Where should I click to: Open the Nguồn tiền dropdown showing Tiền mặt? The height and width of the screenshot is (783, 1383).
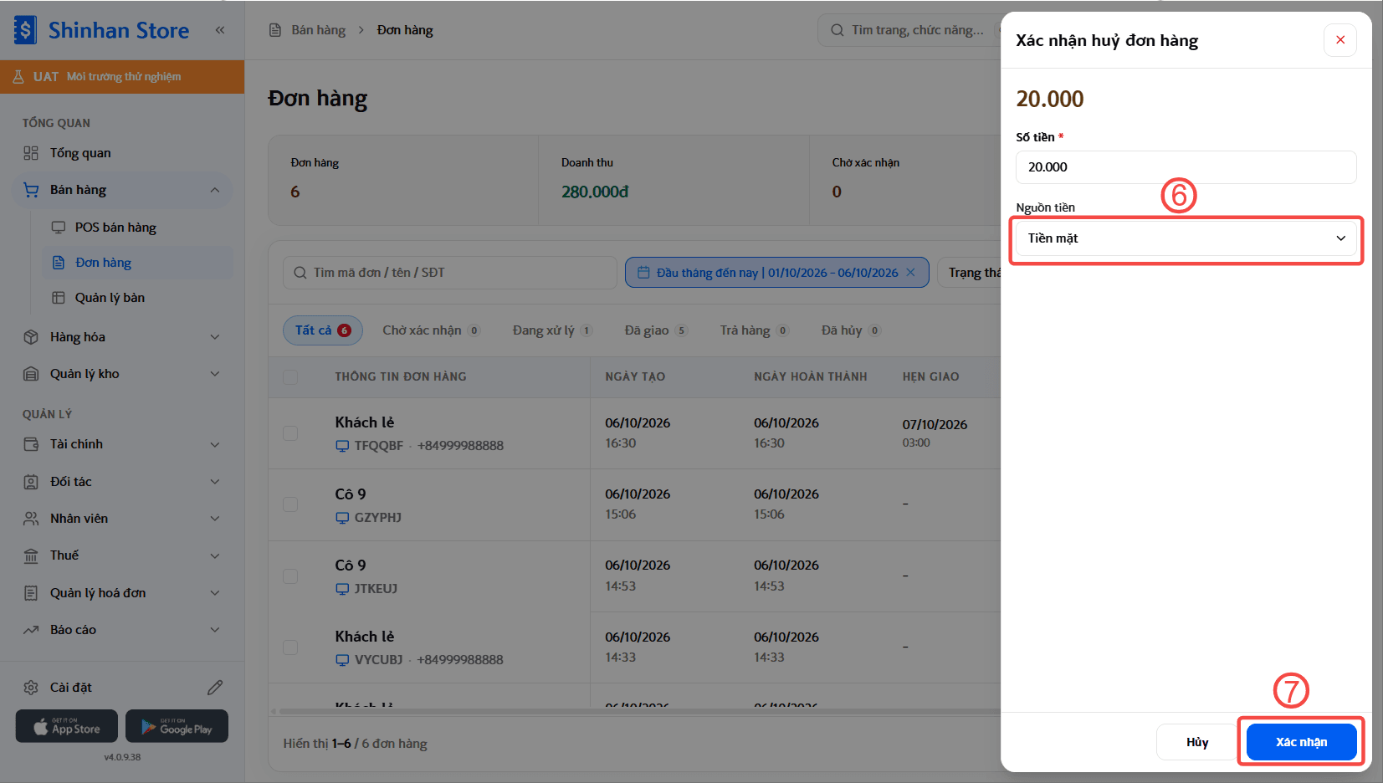point(1186,238)
